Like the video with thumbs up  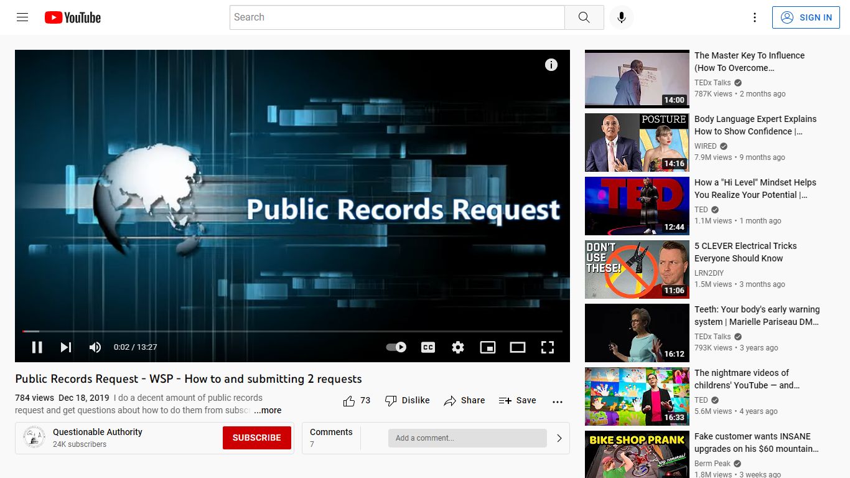[357, 401]
